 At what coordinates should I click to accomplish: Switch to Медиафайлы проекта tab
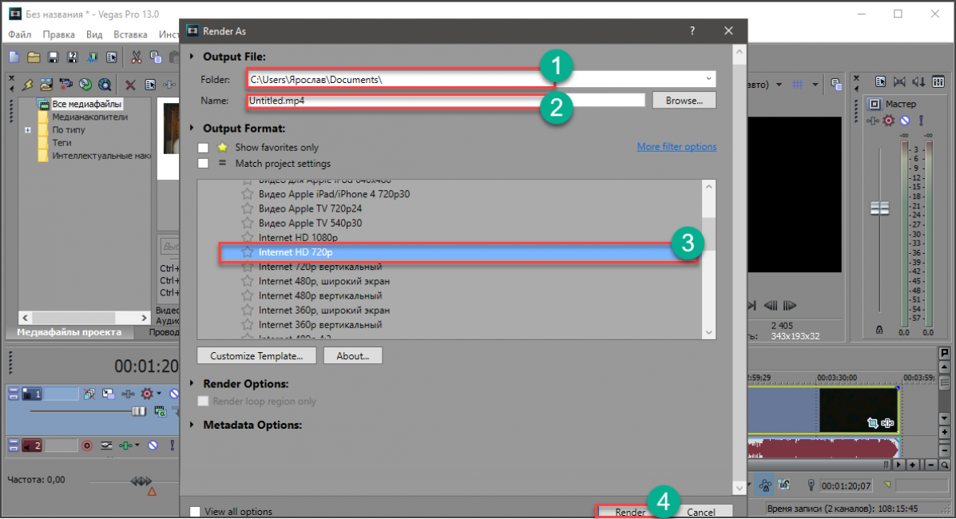pyautogui.click(x=69, y=332)
